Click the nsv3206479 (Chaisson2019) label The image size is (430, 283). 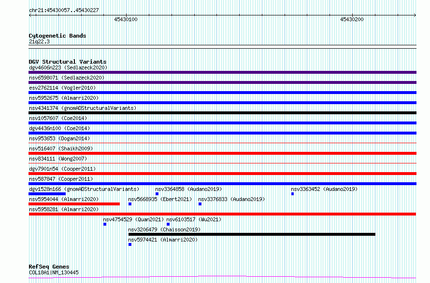[164, 229]
